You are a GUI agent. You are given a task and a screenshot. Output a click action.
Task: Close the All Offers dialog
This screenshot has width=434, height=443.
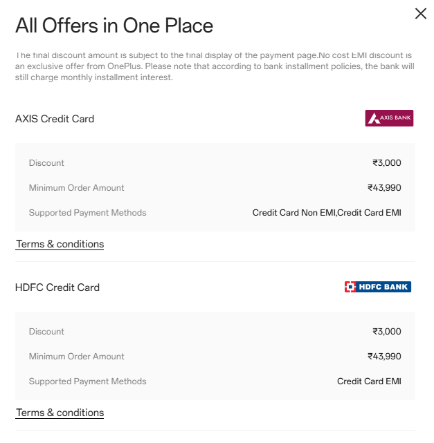pos(420,14)
